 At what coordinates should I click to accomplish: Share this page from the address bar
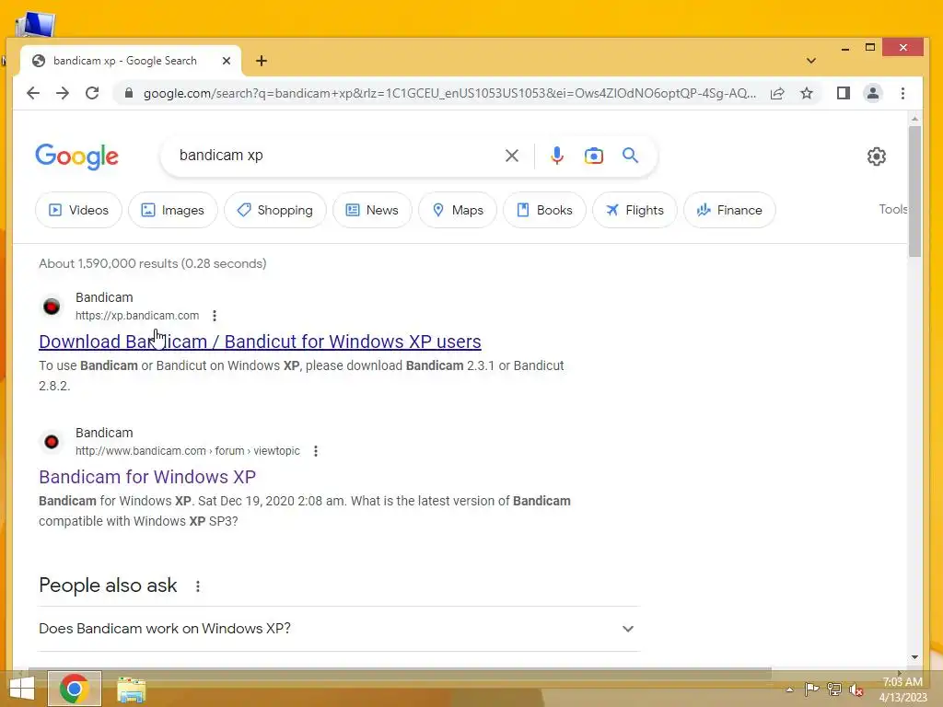click(x=777, y=93)
